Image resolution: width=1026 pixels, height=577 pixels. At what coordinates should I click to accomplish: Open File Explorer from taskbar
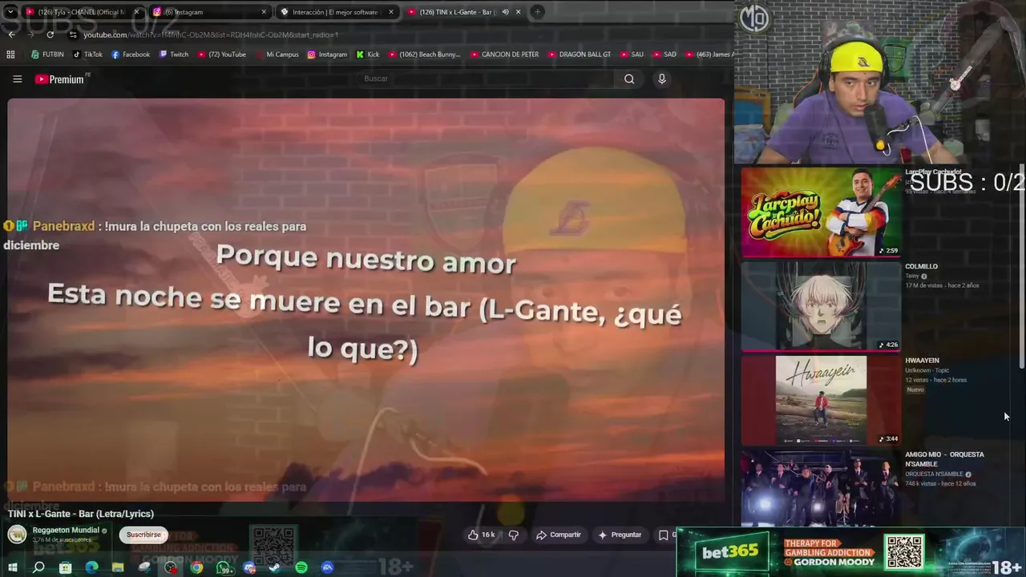coord(118,567)
